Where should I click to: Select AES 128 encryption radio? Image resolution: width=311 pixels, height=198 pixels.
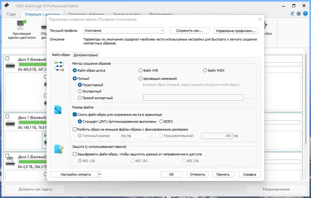[x=80, y=161]
